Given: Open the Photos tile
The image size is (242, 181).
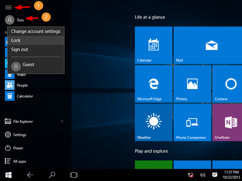Looking at the screenshot, I should click(x=192, y=84).
